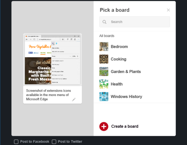The height and width of the screenshot is (145, 187).
Task: Choose the Windows History board label
Action: coord(127,97)
